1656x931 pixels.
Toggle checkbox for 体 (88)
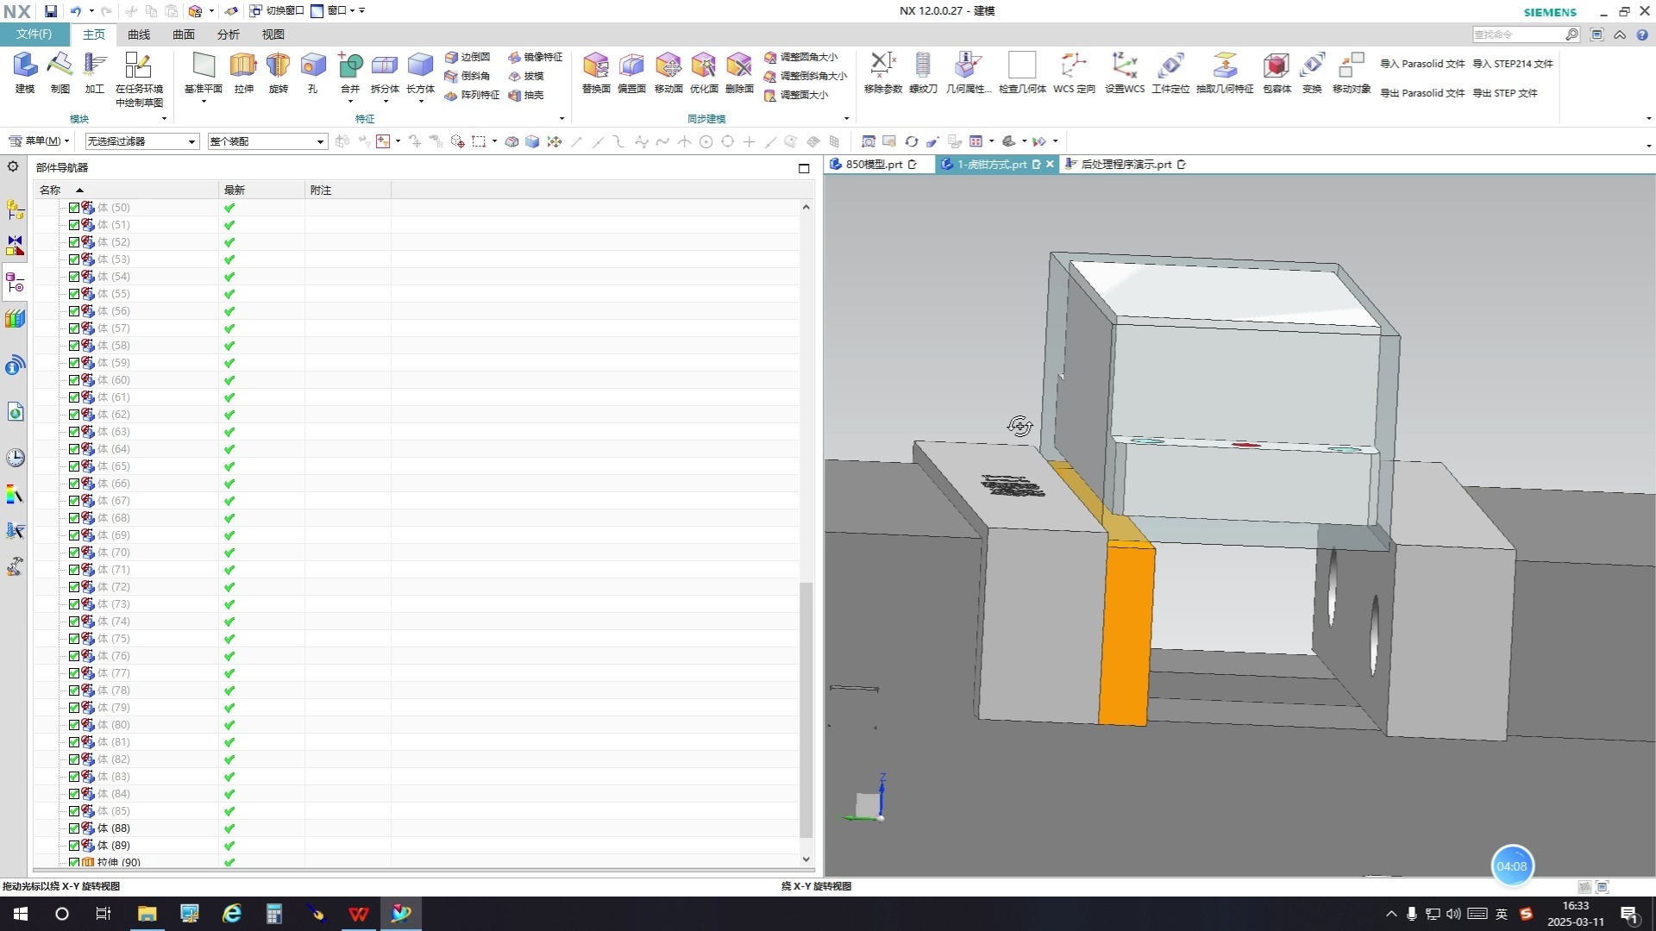click(74, 828)
